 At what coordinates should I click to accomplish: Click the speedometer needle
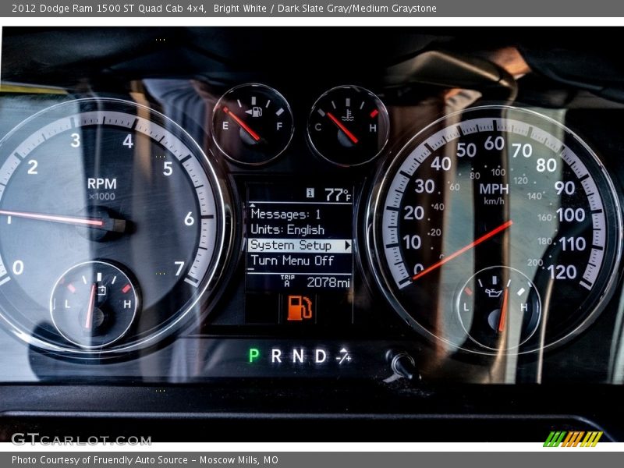click(462, 250)
